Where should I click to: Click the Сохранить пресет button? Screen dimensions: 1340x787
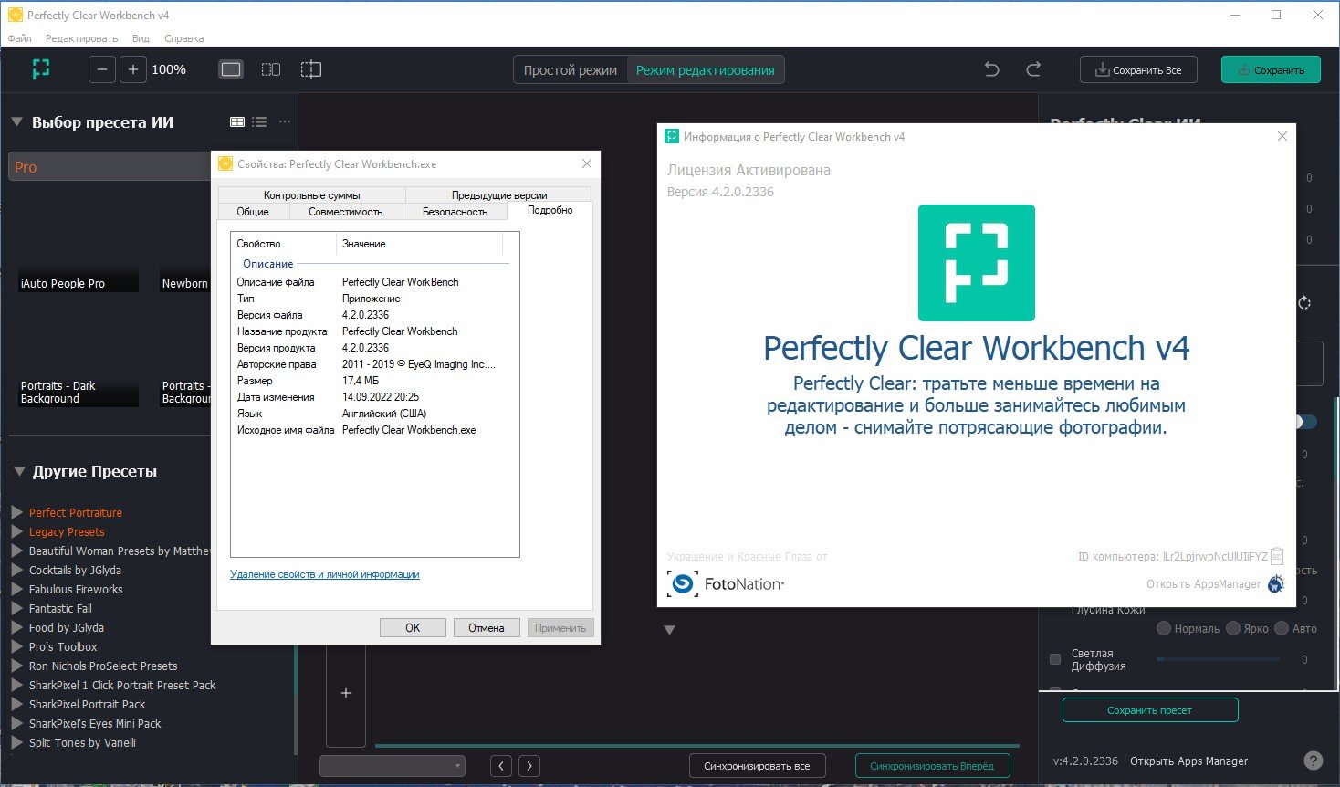(1150, 710)
